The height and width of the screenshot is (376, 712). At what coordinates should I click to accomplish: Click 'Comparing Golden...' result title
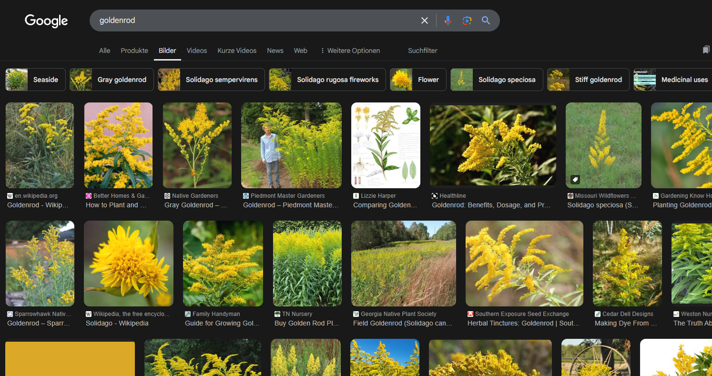[385, 205]
